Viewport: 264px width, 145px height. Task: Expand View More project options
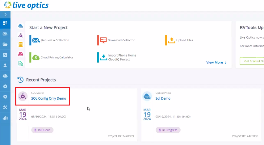pyautogui.click(x=216, y=63)
